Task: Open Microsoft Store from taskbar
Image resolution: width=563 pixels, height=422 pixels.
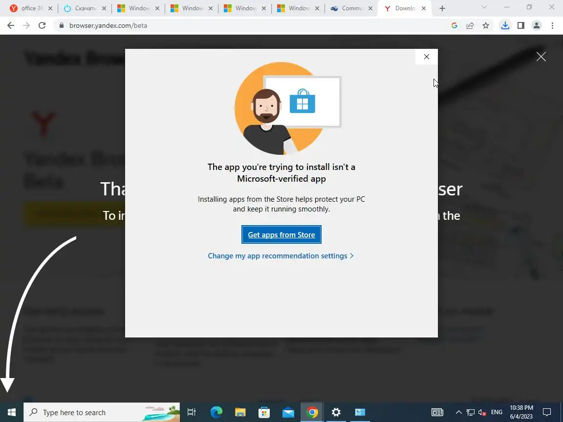Action: (264, 412)
